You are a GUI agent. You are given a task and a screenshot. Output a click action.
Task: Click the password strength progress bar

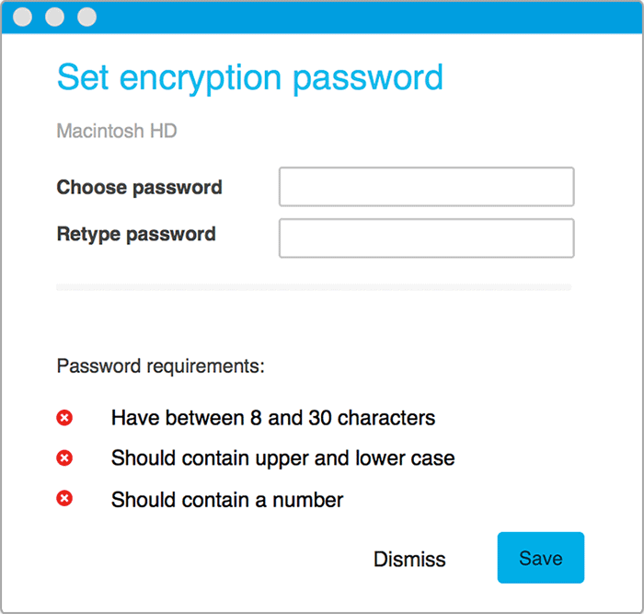pyautogui.click(x=314, y=287)
